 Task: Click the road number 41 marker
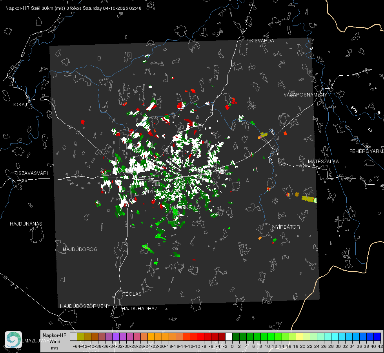[298, 115]
